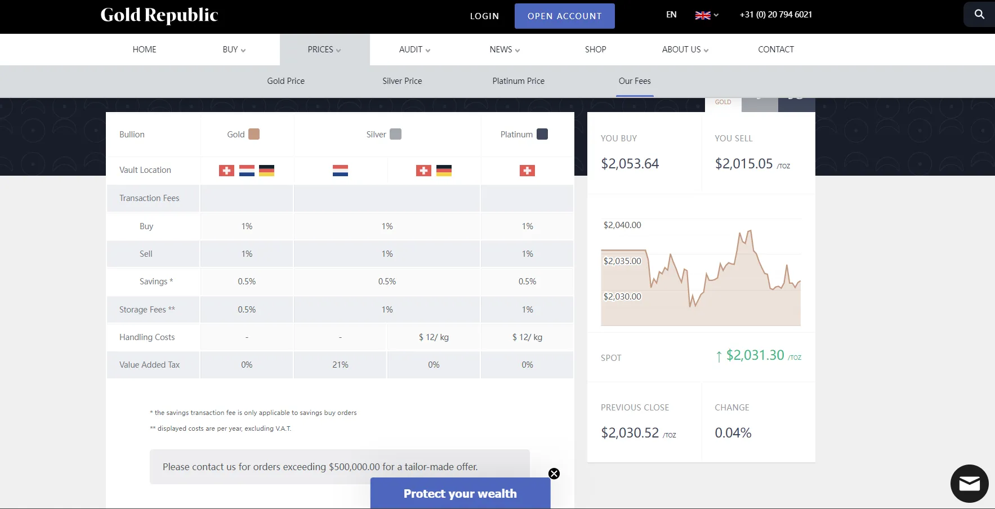Click the Silver column header text

point(376,135)
